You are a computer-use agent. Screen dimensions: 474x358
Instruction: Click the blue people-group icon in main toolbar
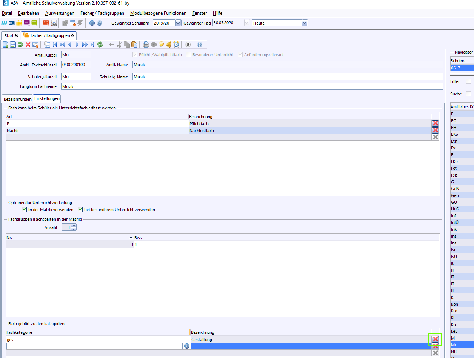(x=5, y=23)
